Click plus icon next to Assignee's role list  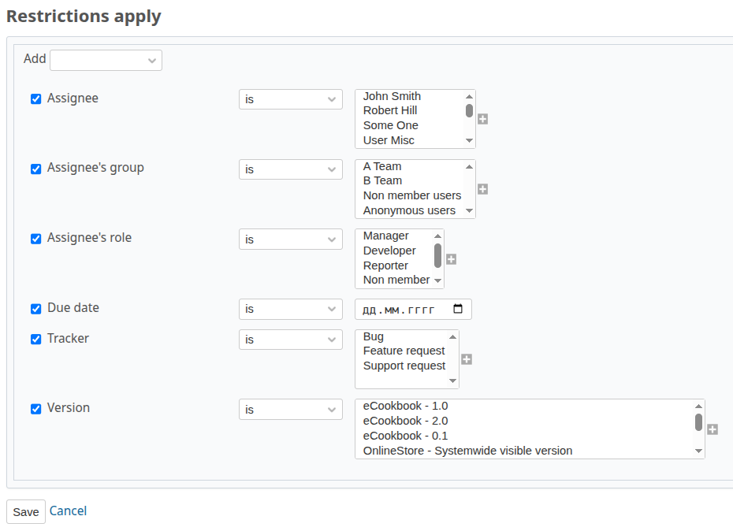(452, 258)
